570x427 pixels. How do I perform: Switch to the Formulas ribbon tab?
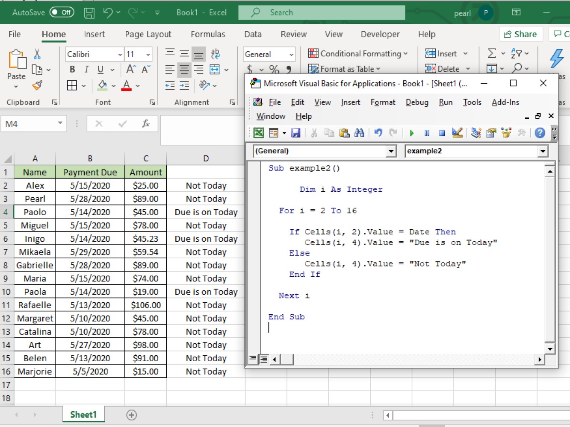coord(208,34)
